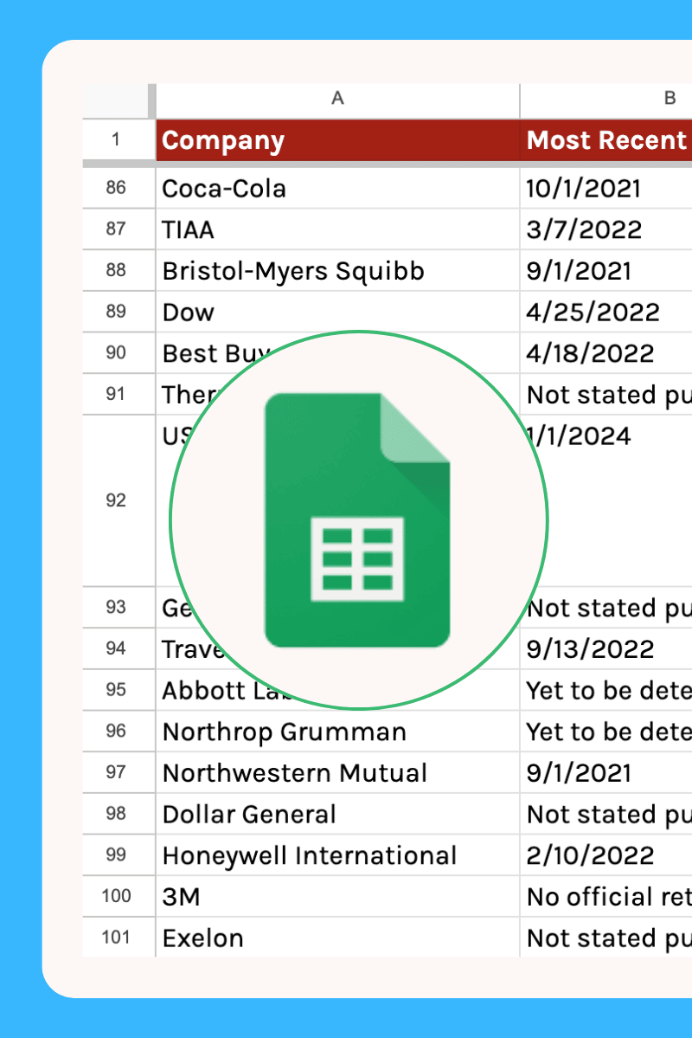
Task: Select the 9/13/2022 date cell
Action: click(606, 648)
